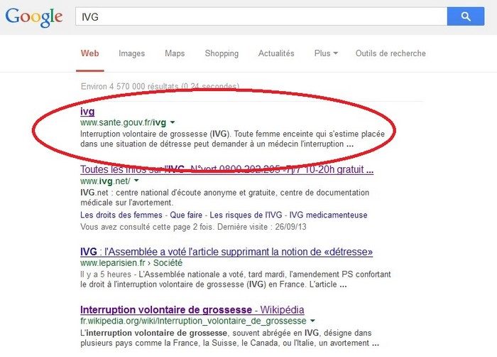497x357 pixels.
Task: Open the Maps tab
Action: coord(175,53)
